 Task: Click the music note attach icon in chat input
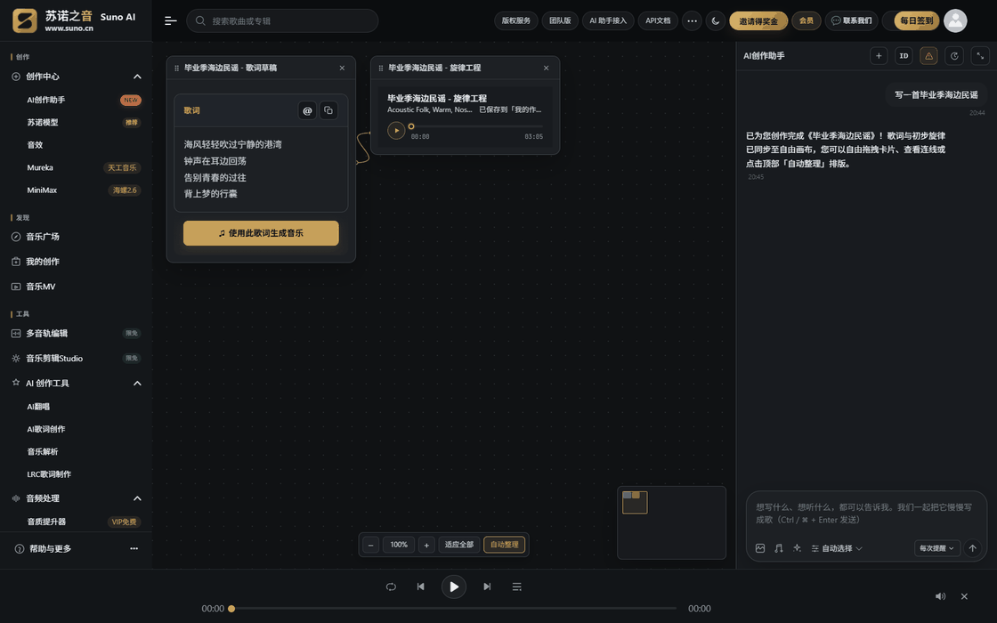click(778, 548)
